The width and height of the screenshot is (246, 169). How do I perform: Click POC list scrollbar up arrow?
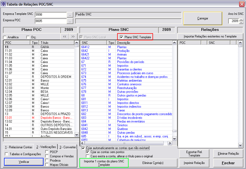coord(77,43)
